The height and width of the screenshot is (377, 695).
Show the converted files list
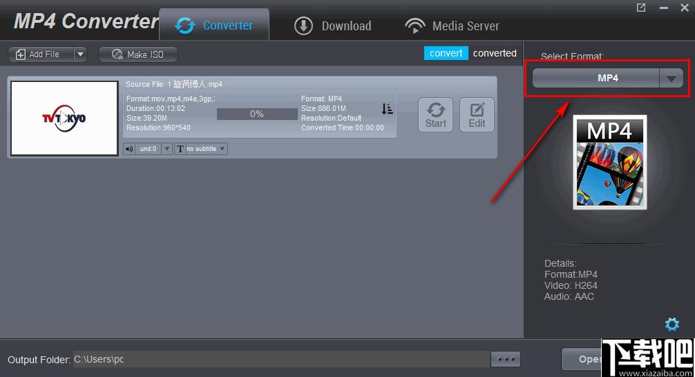[x=495, y=53]
